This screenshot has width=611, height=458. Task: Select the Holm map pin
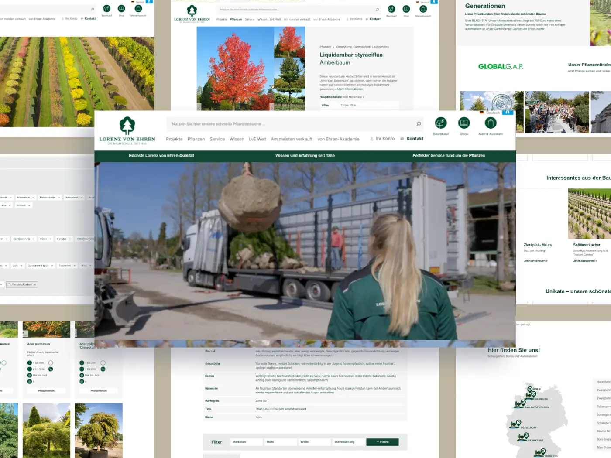coord(530,389)
